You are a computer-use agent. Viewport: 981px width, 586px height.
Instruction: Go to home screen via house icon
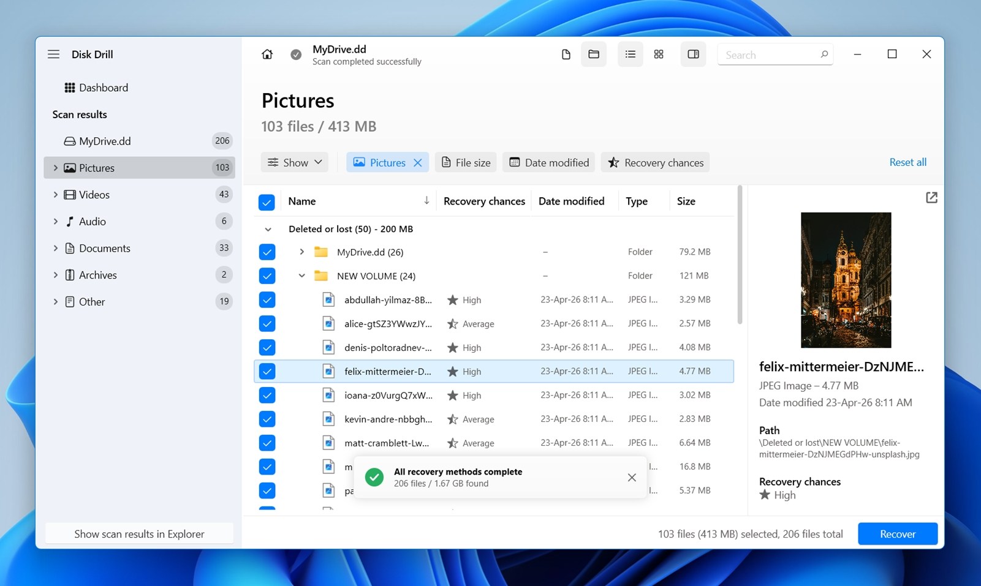pos(267,54)
